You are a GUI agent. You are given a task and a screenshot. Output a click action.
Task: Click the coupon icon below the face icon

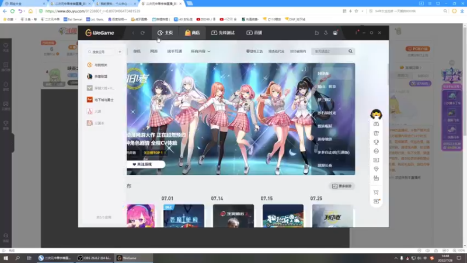[x=376, y=160]
